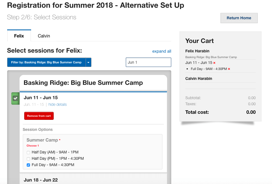Select the Felix tab
The height and width of the screenshot is (184, 272).
19,36
